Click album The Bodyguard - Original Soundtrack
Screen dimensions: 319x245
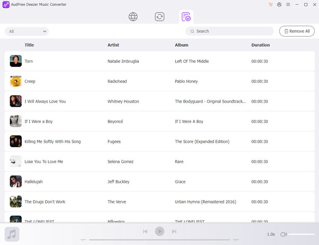pyautogui.click(x=211, y=102)
